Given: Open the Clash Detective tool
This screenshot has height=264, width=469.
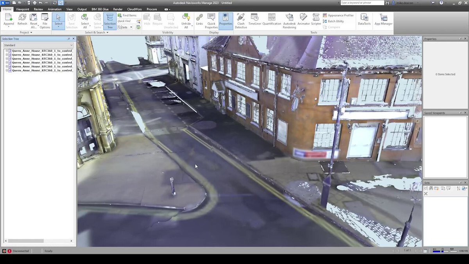Looking at the screenshot, I should [x=241, y=21].
